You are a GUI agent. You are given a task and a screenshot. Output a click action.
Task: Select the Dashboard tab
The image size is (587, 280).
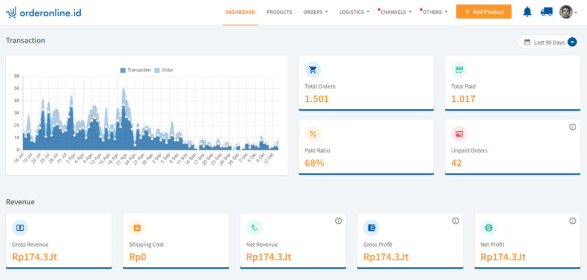[x=240, y=12]
